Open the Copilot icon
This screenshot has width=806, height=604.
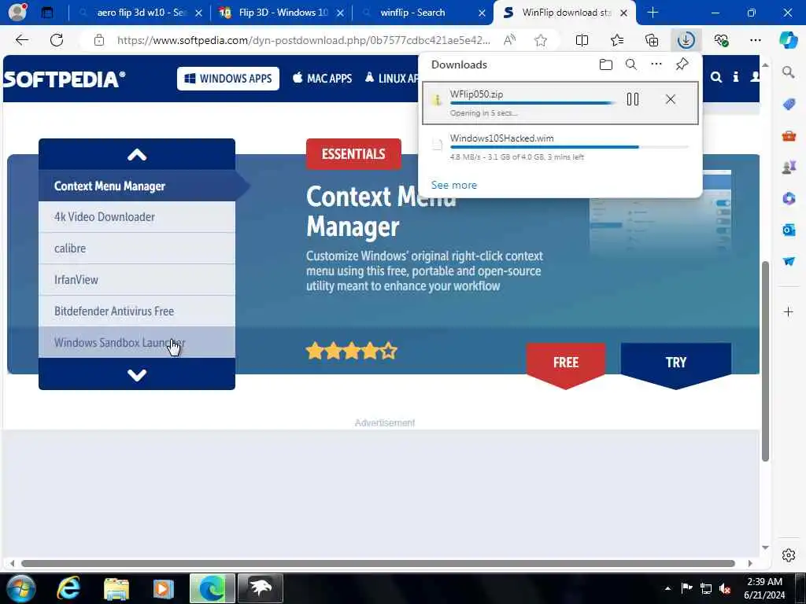click(788, 40)
